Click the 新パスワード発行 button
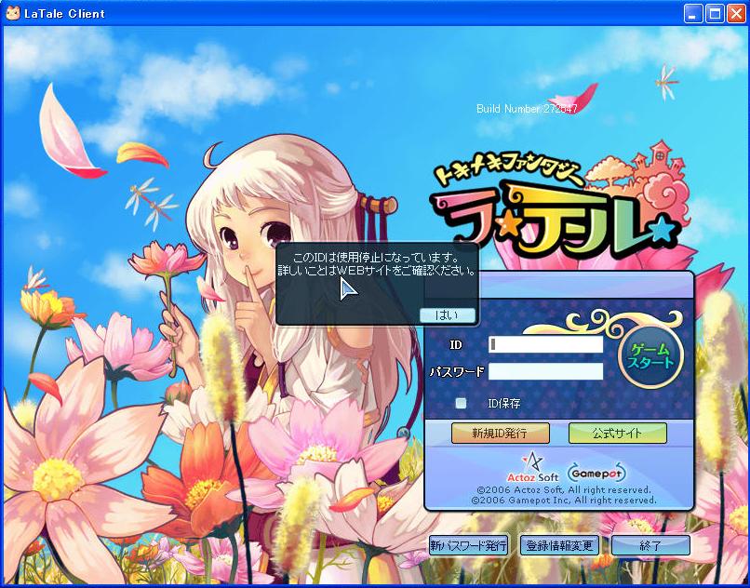This screenshot has height=588, width=750. click(x=468, y=545)
